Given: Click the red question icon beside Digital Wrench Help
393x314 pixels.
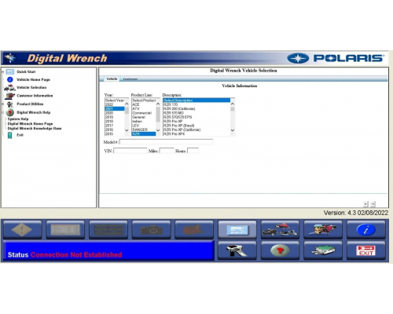Looking at the screenshot, I should [x=10, y=112].
